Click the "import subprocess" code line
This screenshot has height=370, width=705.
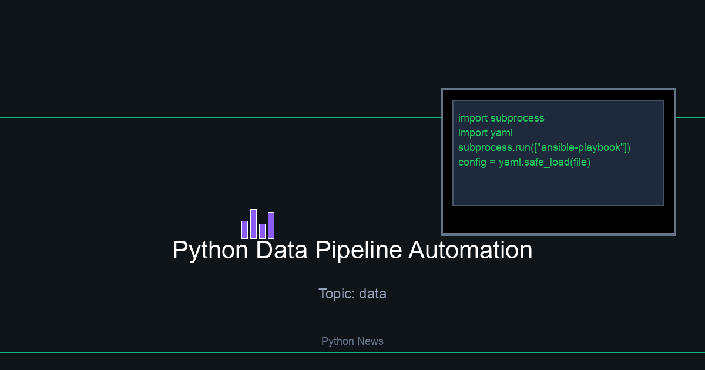[x=501, y=118]
